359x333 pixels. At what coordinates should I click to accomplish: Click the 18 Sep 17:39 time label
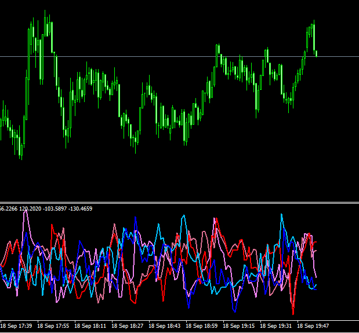(x=16, y=326)
